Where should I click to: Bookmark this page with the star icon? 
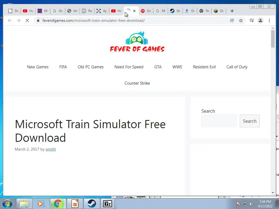pyautogui.click(x=241, y=20)
